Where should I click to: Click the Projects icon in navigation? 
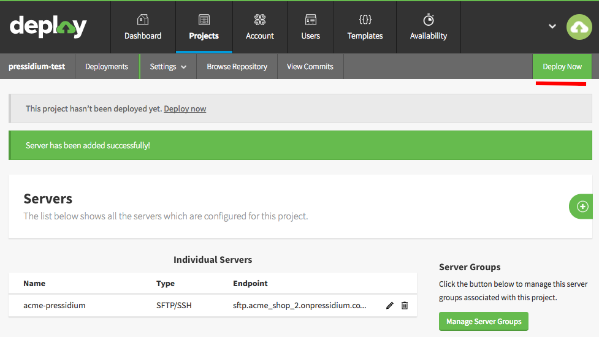coord(204,20)
